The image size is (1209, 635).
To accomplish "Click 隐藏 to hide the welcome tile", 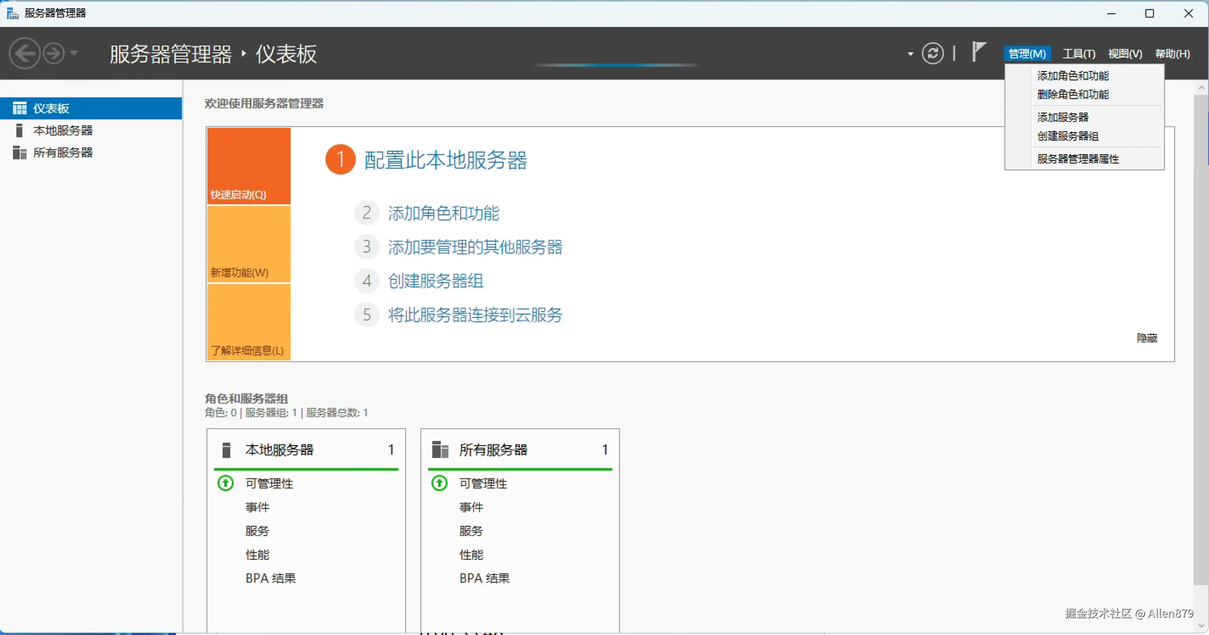I will coord(1146,338).
